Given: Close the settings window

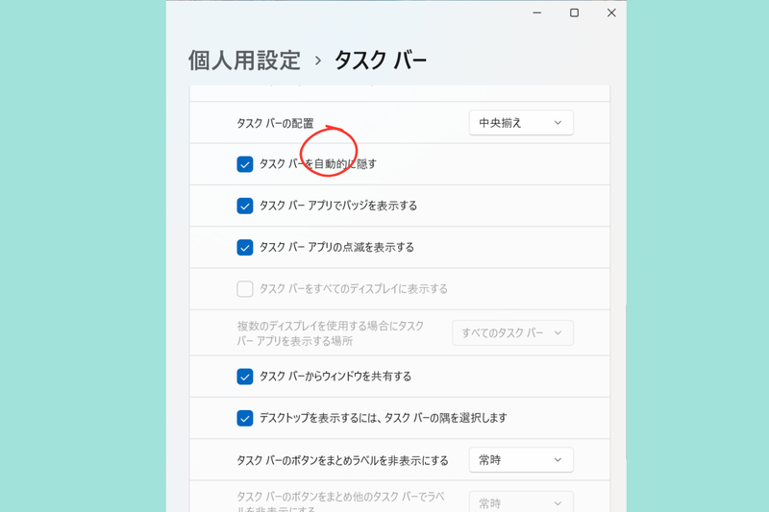Looking at the screenshot, I should pos(611,12).
